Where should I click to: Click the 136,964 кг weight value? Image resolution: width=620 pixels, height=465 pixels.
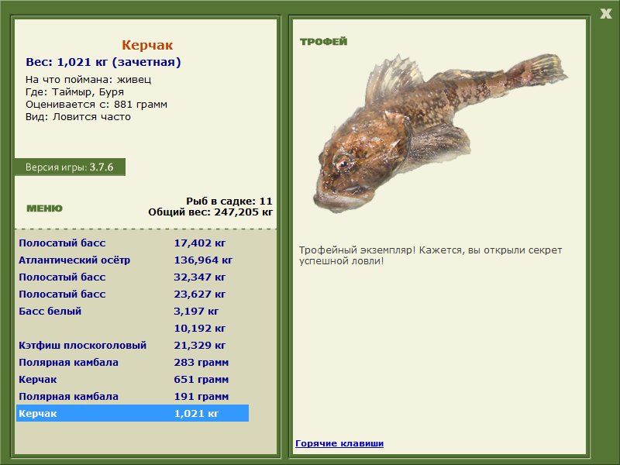click(x=203, y=260)
